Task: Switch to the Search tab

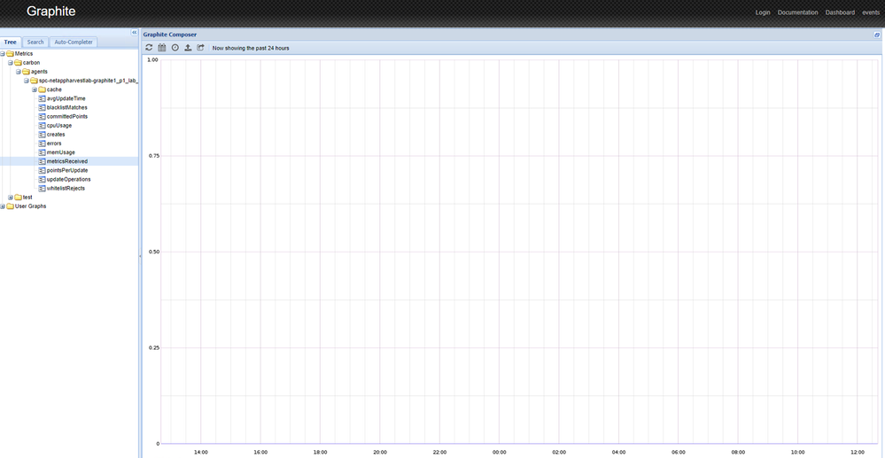Action: point(35,43)
